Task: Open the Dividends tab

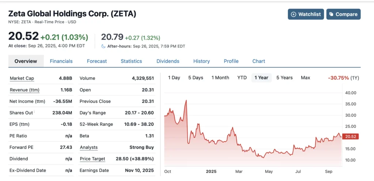Action: (168, 61)
